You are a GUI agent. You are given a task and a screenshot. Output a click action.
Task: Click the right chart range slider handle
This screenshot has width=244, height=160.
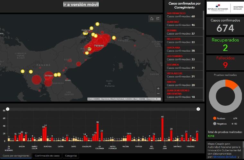point(198,109)
